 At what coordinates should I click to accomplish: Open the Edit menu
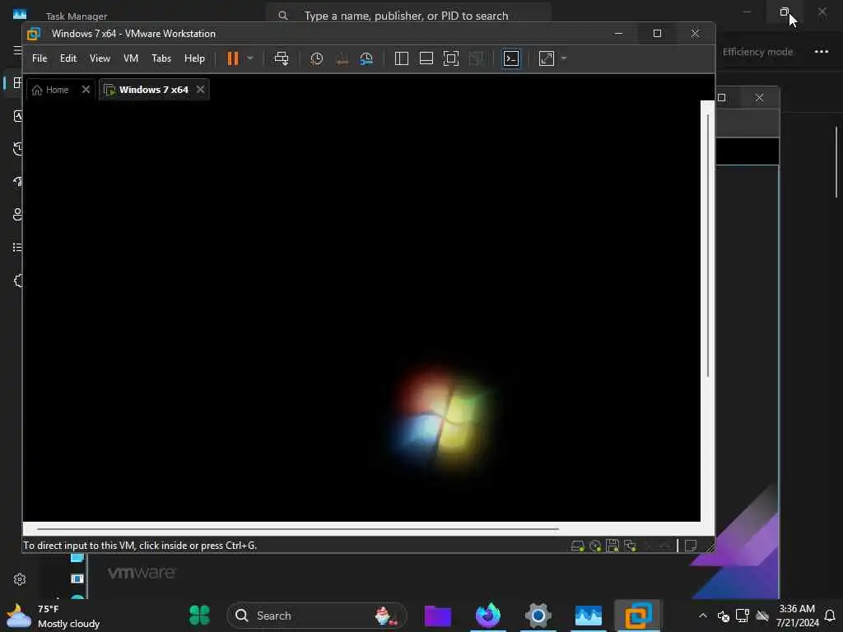[68, 58]
